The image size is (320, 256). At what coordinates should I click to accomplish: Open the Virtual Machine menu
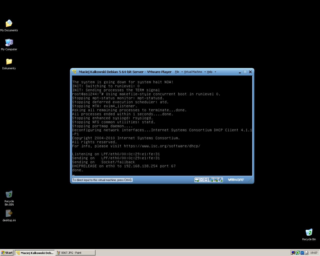pyautogui.click(x=193, y=72)
